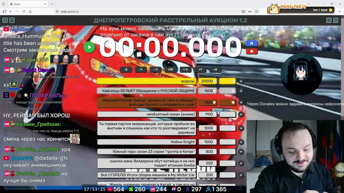This screenshot has height=193, width=344.
Task: Go back with browser back arrow
Action: point(11,12)
